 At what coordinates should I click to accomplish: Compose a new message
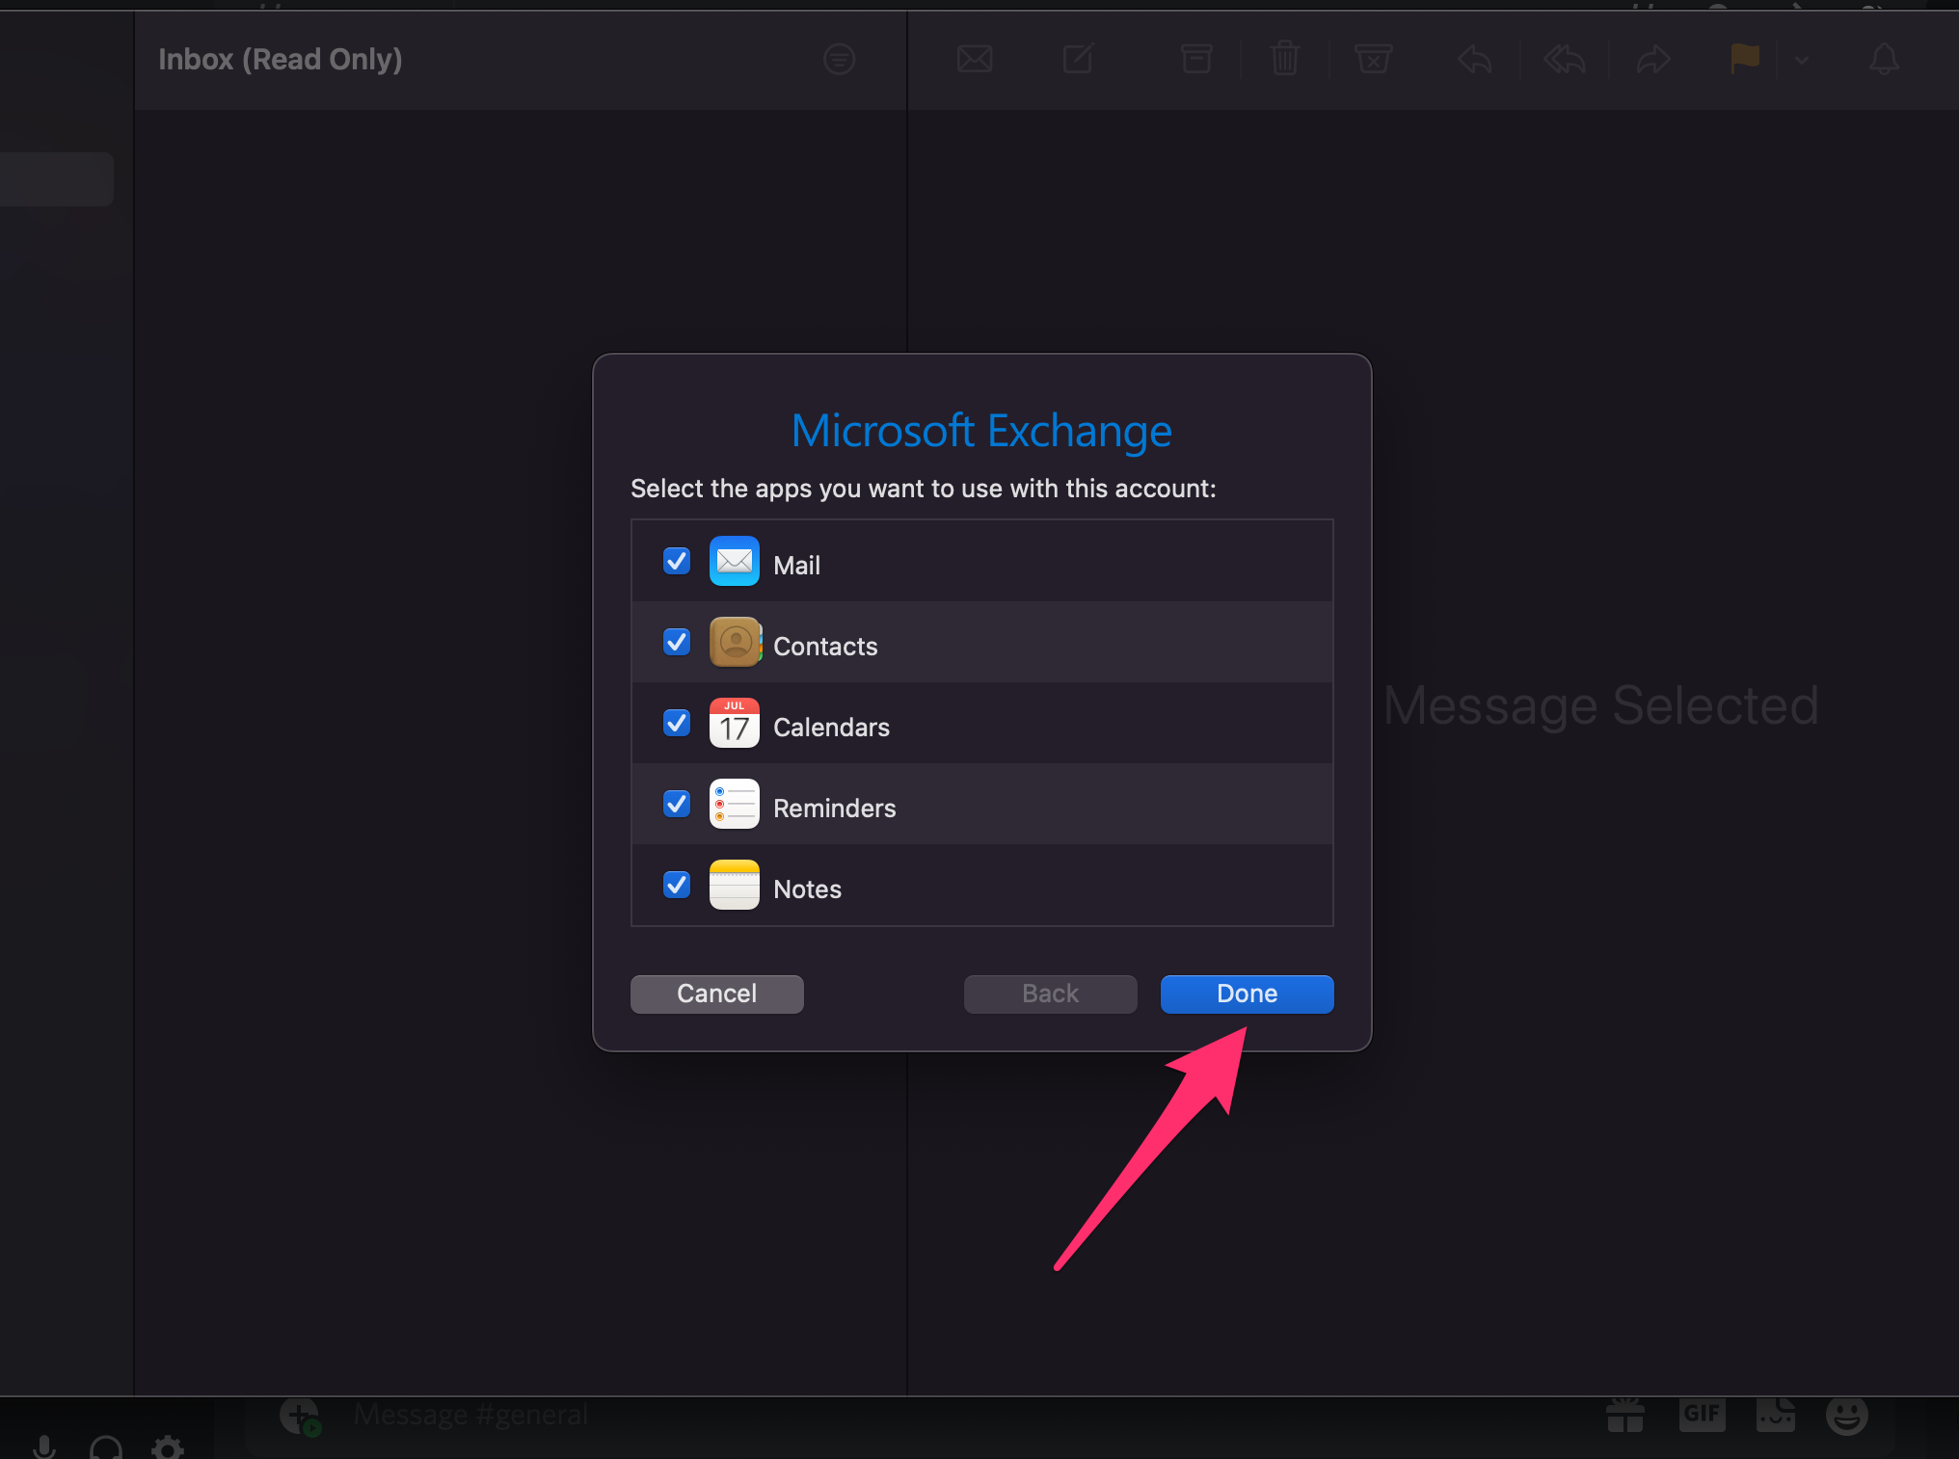tap(1079, 59)
